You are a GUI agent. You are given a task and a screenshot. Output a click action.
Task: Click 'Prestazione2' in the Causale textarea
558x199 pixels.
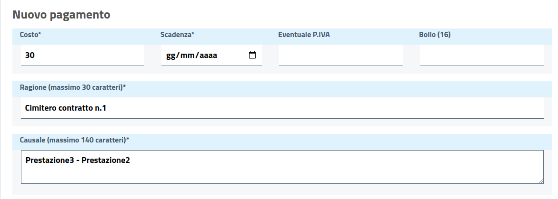(x=106, y=160)
